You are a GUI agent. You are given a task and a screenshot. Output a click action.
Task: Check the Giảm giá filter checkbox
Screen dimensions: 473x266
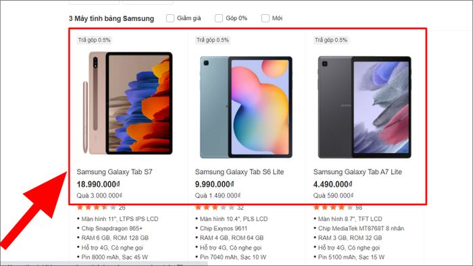tap(170, 18)
